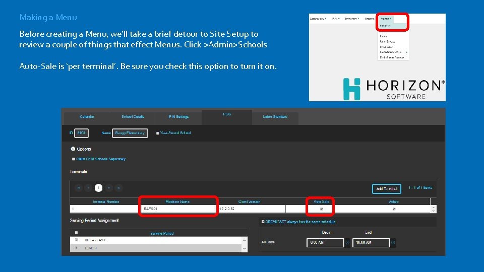Click the Machine Name cell RAFS01

pyautogui.click(x=178, y=209)
